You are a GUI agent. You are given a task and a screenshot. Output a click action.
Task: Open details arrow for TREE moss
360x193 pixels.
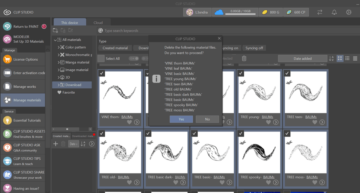[x=322, y=183]
